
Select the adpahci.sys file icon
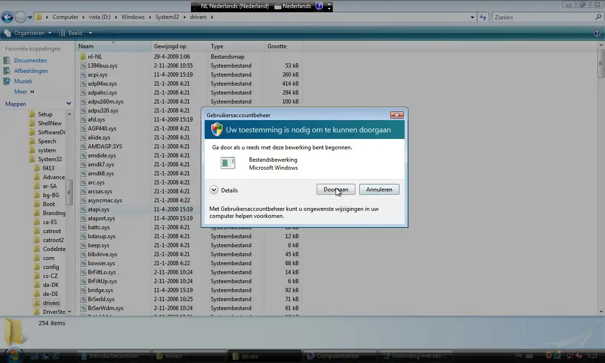pos(83,93)
